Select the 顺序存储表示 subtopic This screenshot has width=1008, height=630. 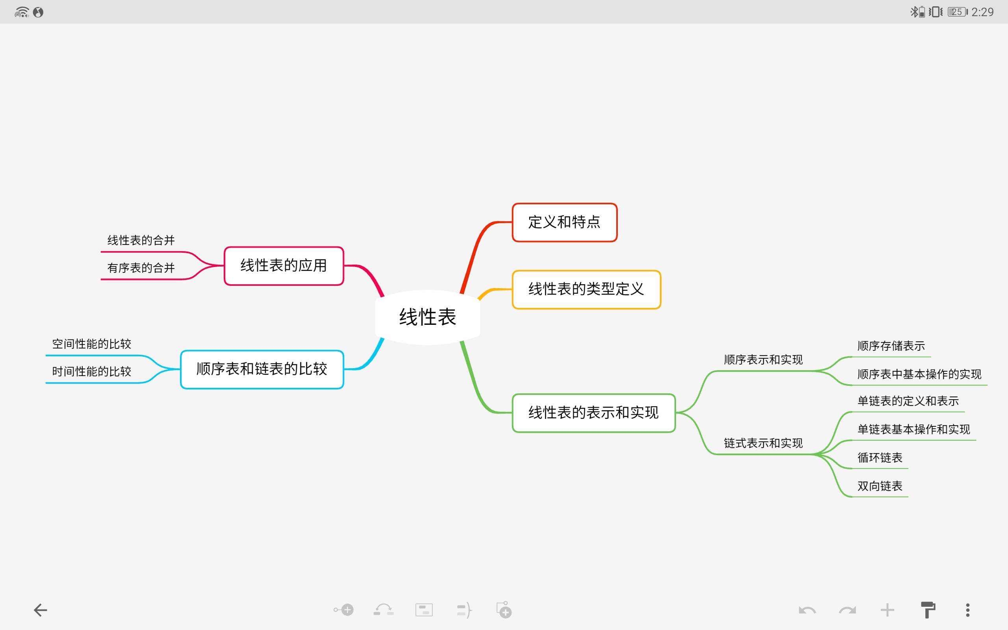pos(891,346)
